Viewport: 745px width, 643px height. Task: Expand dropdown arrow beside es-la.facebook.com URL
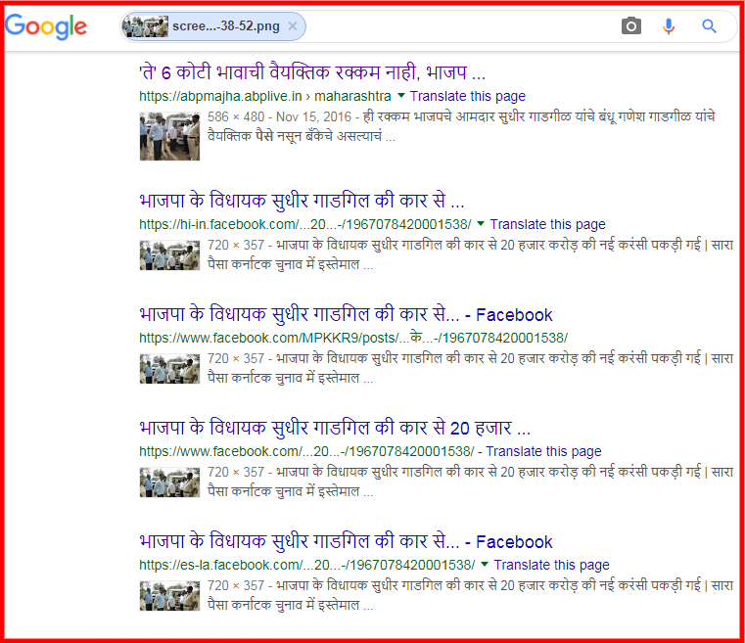[485, 564]
